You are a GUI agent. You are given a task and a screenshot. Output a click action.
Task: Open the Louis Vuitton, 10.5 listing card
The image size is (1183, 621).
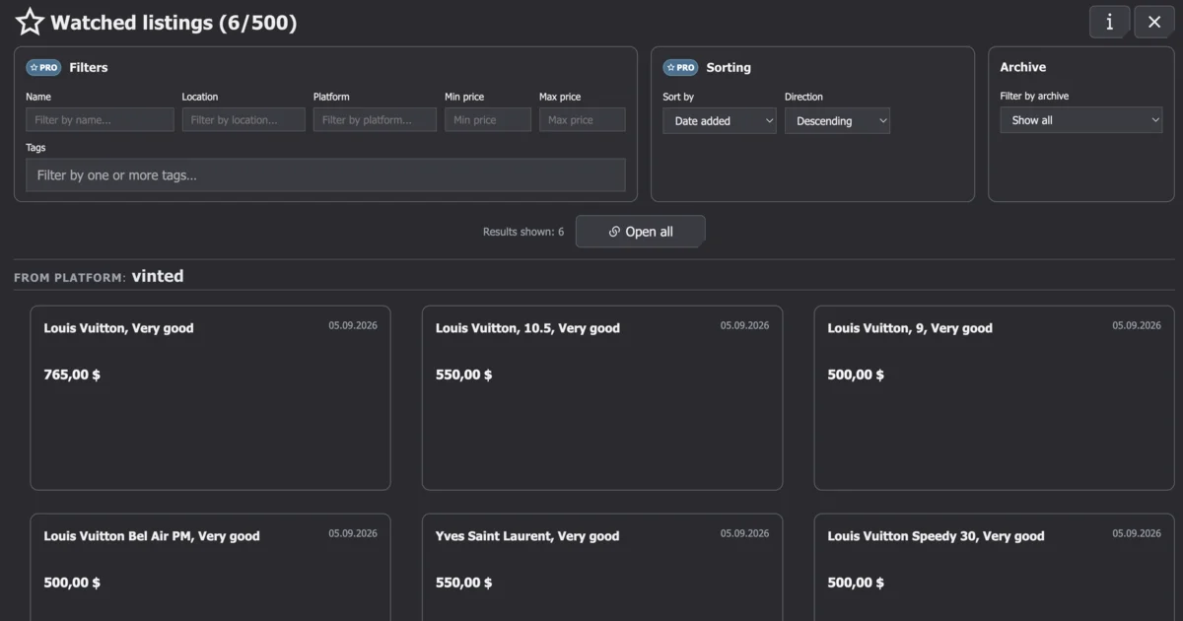[602, 398]
